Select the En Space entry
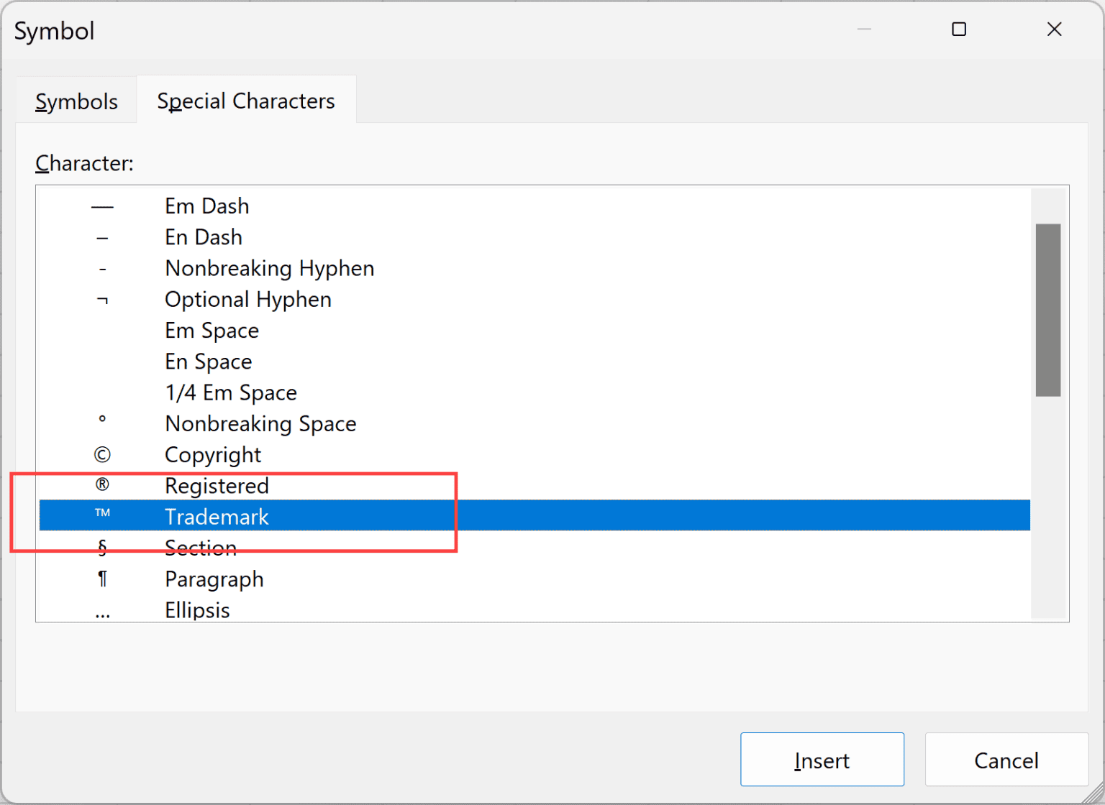The height and width of the screenshot is (805, 1105). tap(208, 361)
